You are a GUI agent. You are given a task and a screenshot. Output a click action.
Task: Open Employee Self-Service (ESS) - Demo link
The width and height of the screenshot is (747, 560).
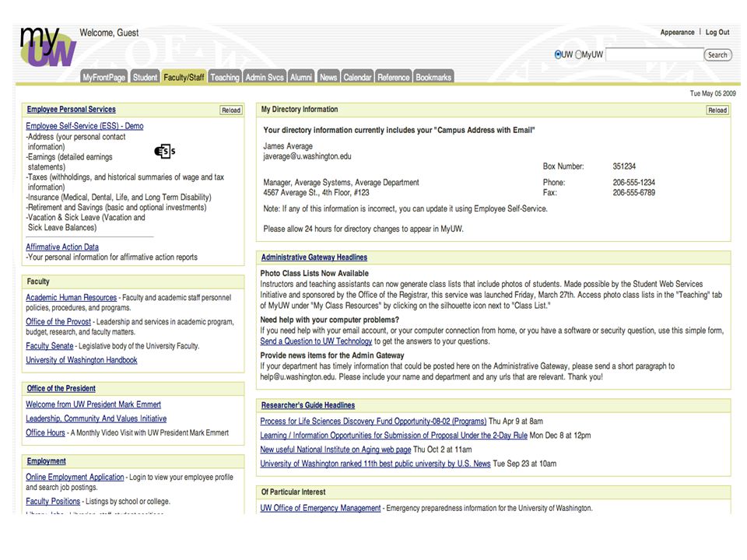84,126
